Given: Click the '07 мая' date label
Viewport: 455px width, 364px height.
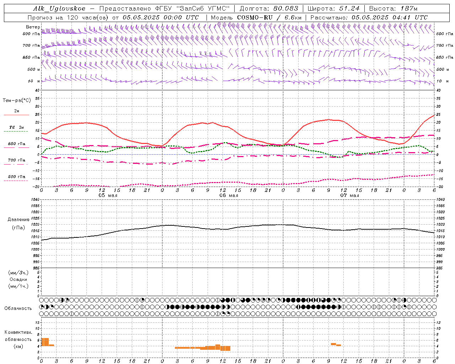Looking at the screenshot, I should pyautogui.click(x=350, y=196).
